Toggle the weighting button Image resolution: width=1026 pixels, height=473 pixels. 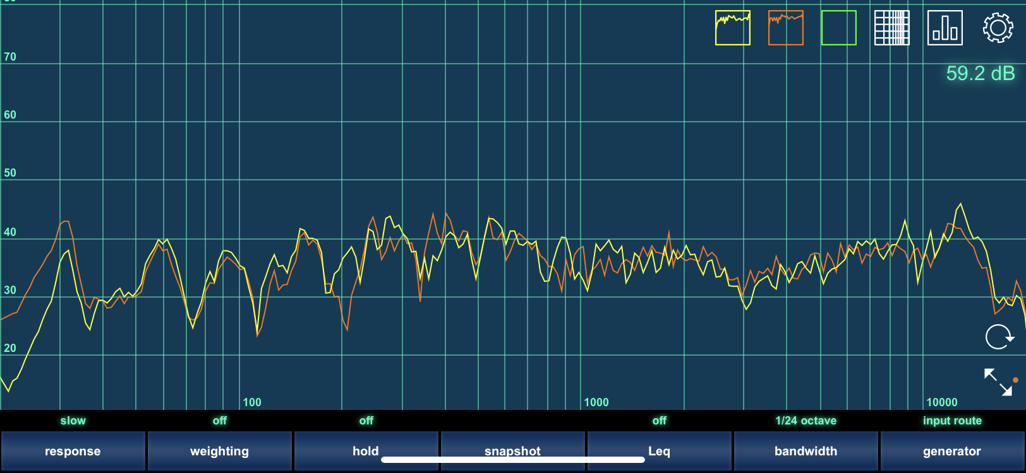219,451
